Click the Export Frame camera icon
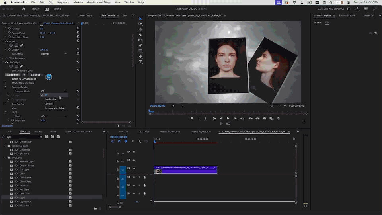Screen dimensions: 382x215 pyautogui.click(x=265, y=118)
